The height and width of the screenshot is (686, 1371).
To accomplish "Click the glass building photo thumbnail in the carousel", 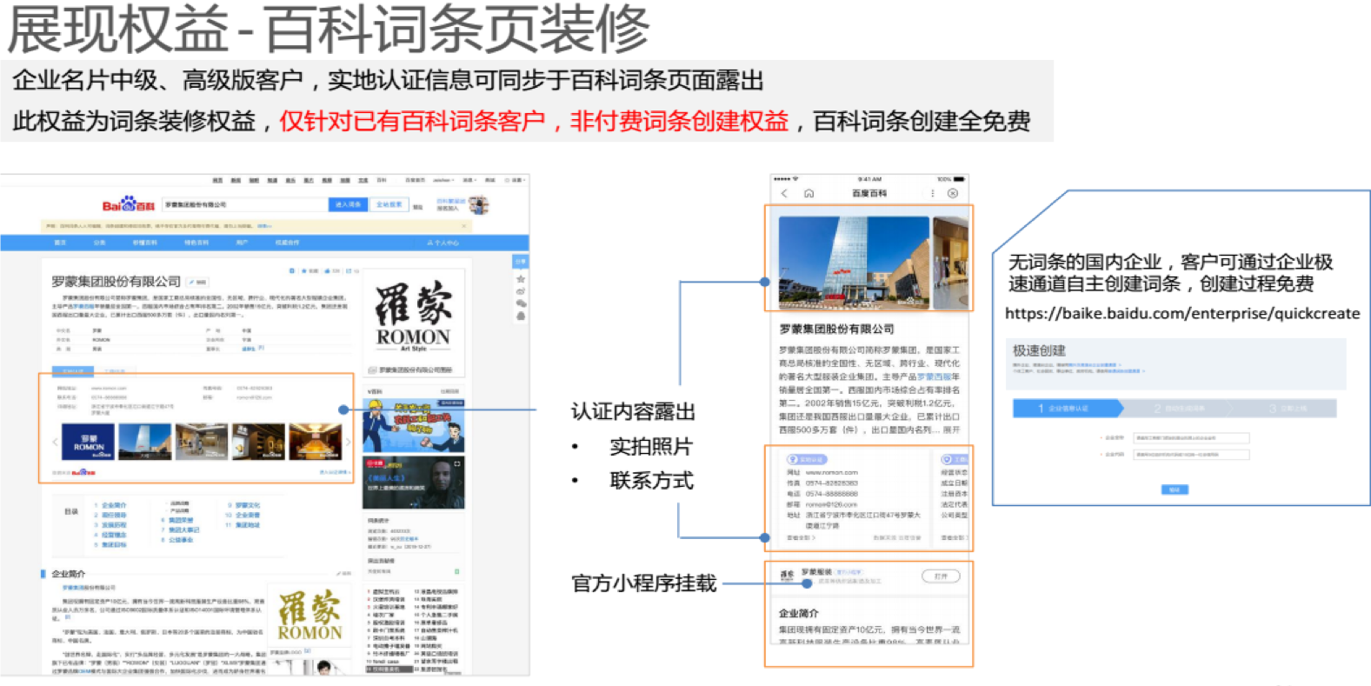I will point(144,442).
